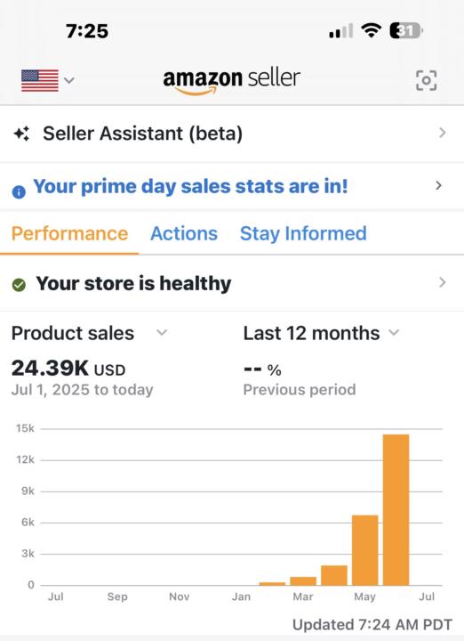Tap the barcode scanner icon
The width and height of the screenshot is (464, 641).
(426, 80)
